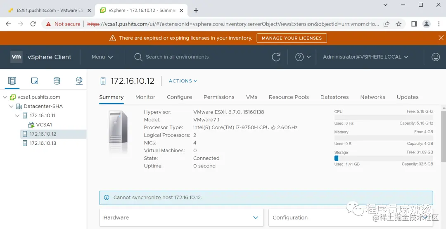Click the Storage usage bar
The image size is (446, 229).
point(384,158)
